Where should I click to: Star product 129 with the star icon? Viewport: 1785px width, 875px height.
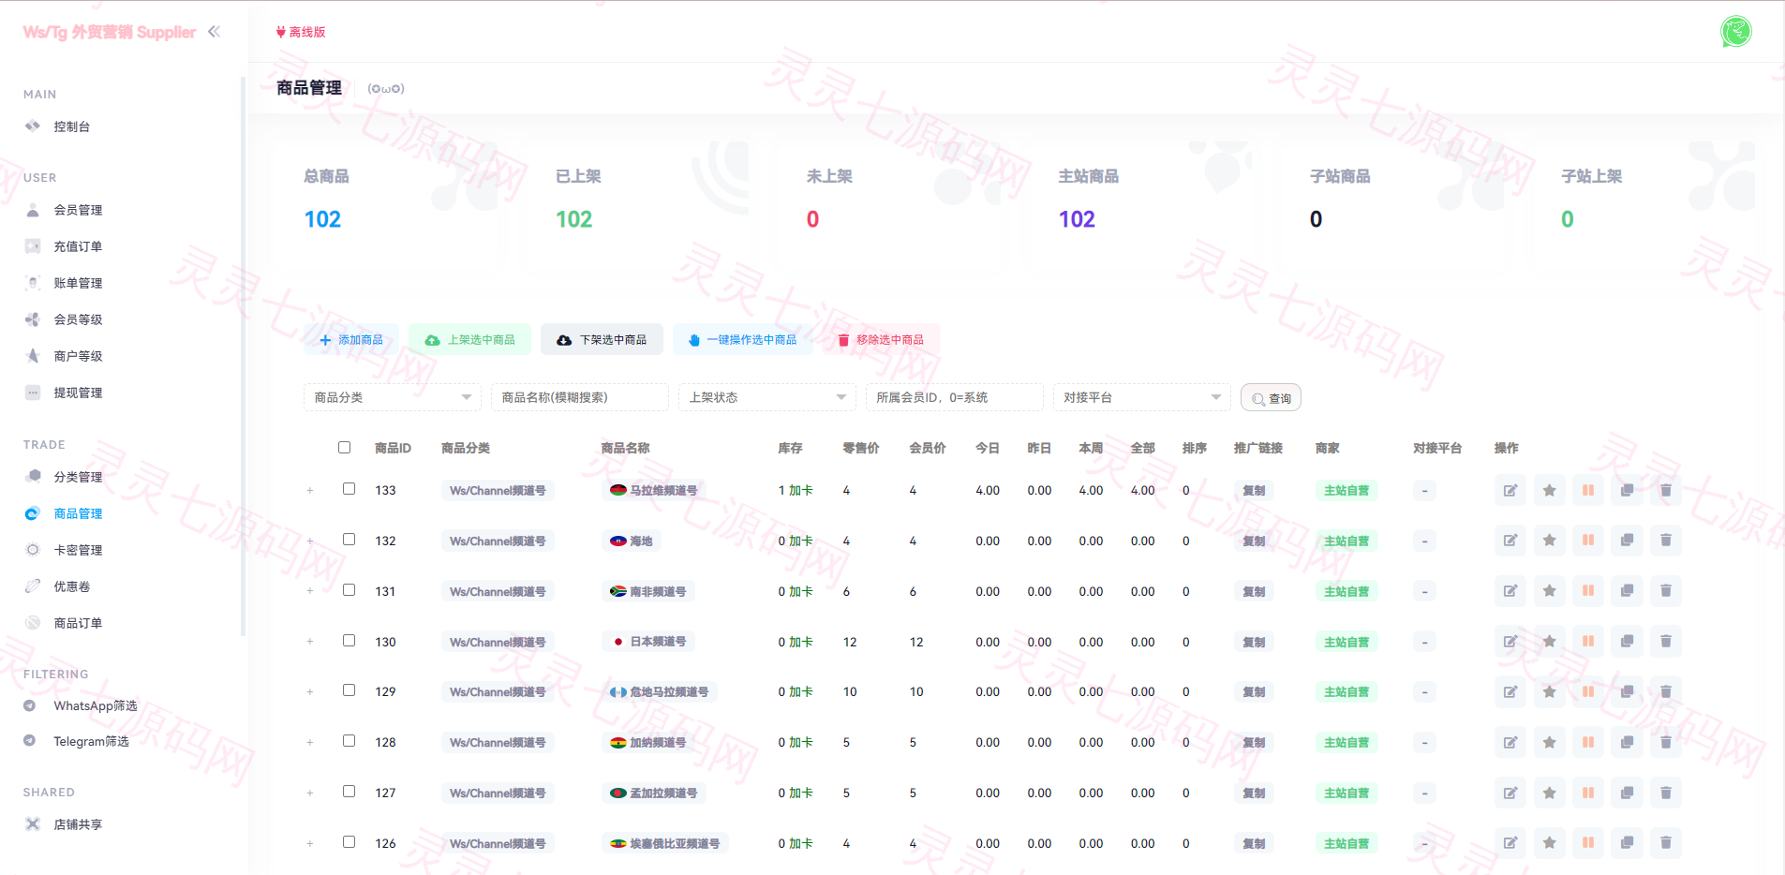pos(1550,691)
